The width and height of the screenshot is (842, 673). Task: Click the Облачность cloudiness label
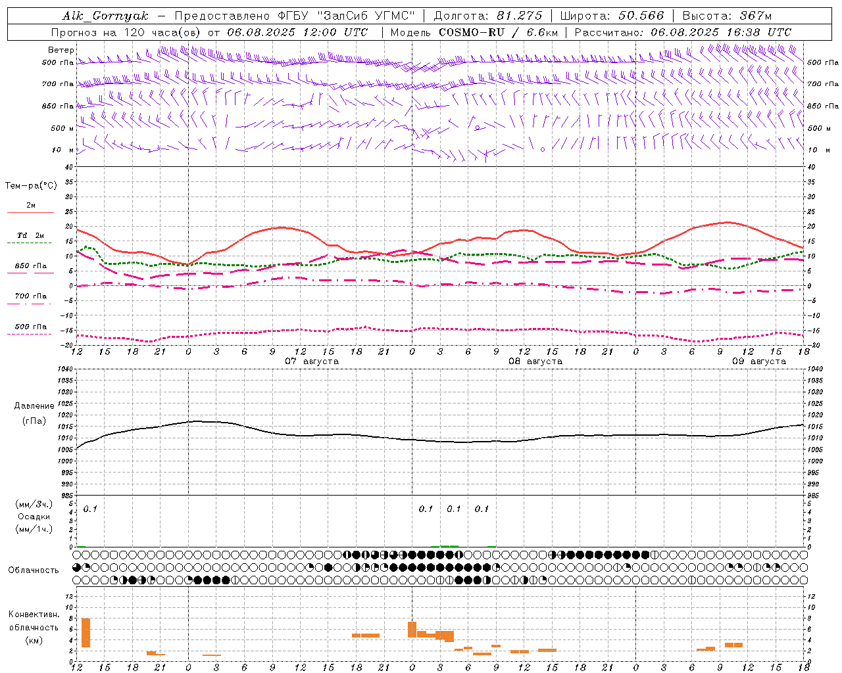34,570
